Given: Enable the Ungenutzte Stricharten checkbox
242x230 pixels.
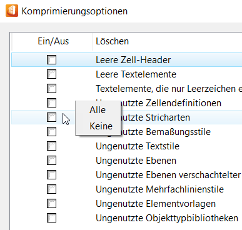Looking at the screenshot, I should (x=51, y=117).
